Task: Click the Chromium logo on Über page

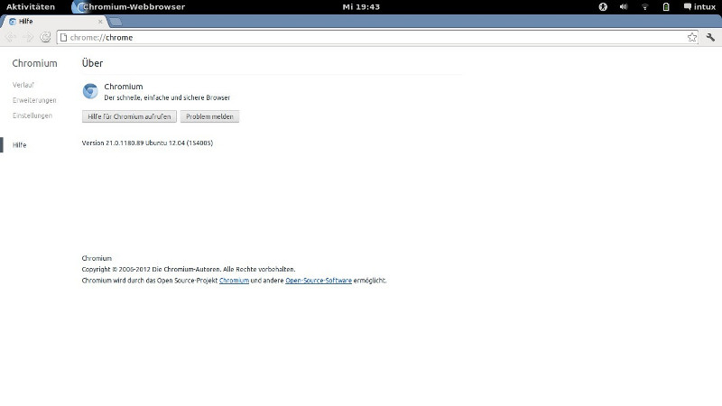Action: click(x=90, y=91)
